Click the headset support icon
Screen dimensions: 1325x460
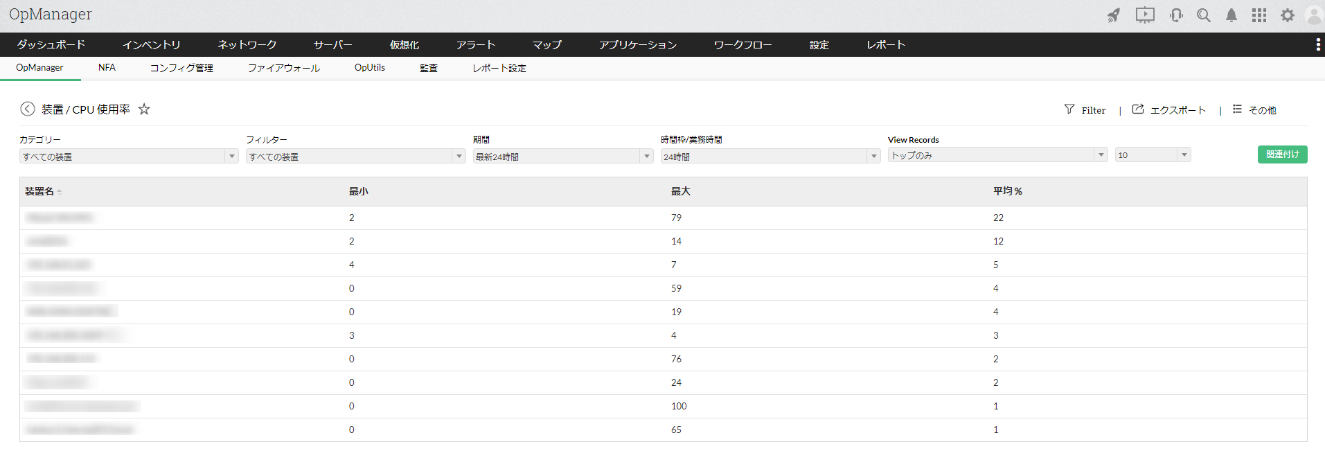(x=1176, y=15)
